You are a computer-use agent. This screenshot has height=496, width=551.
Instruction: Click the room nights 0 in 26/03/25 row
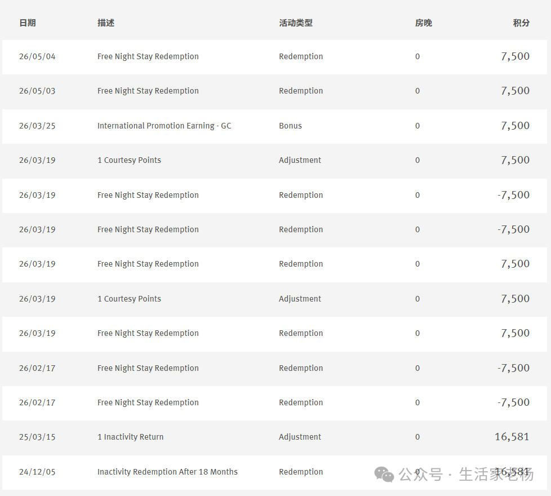[417, 126]
